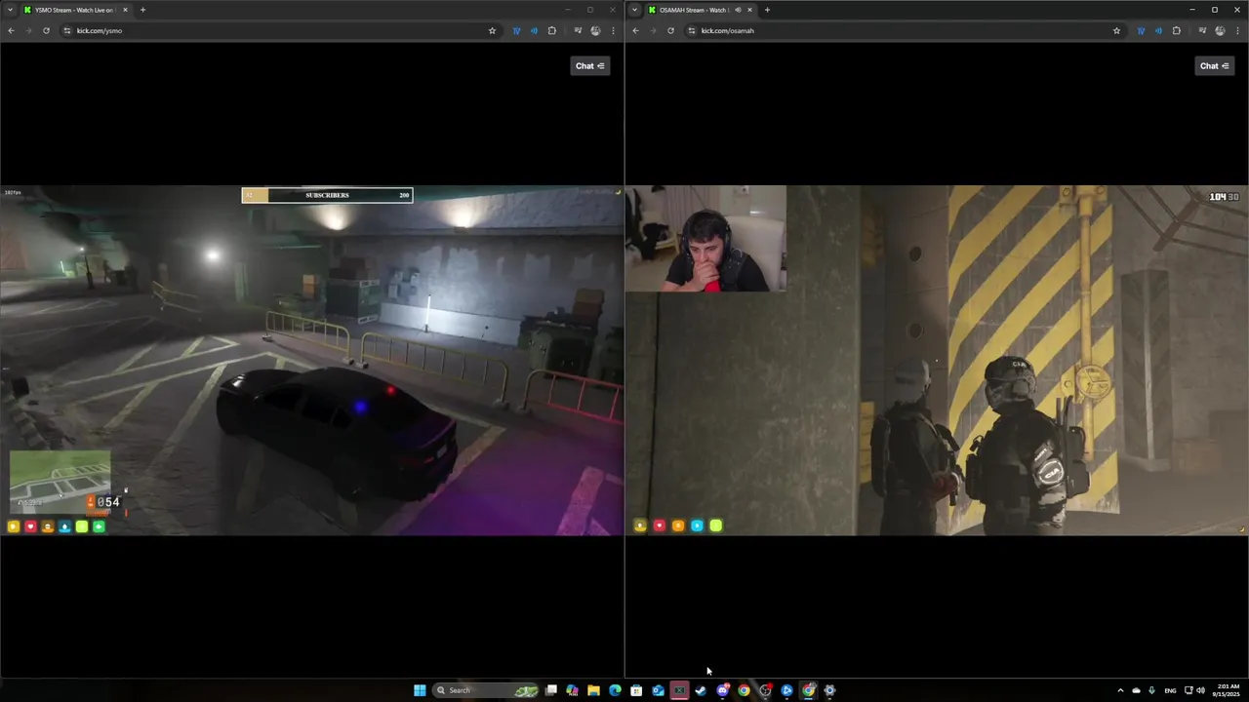Open the Extensions puzzle icon in the OSAMAH window
The image size is (1249, 702).
pos(1176,30)
